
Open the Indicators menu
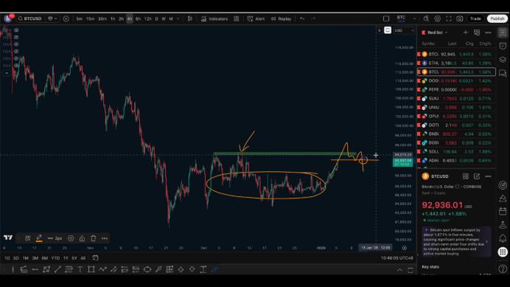coord(214,19)
